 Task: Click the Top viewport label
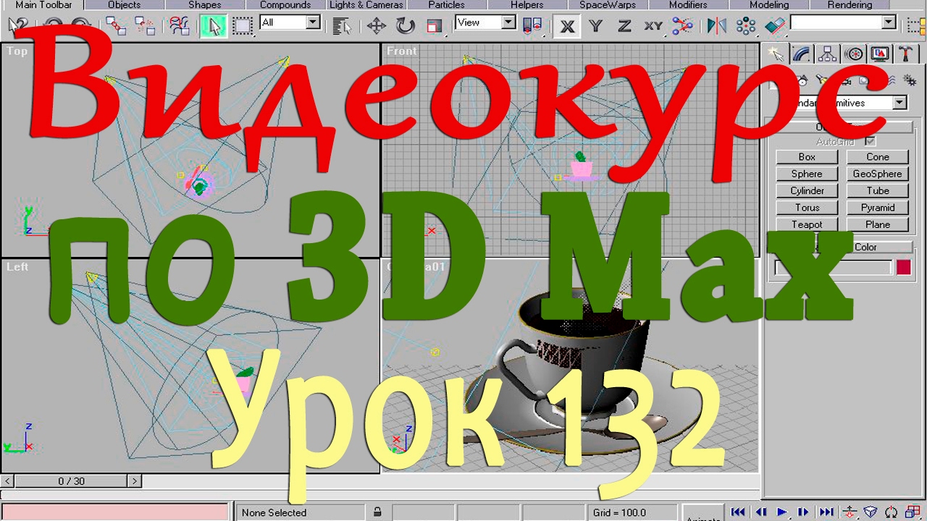[17, 51]
